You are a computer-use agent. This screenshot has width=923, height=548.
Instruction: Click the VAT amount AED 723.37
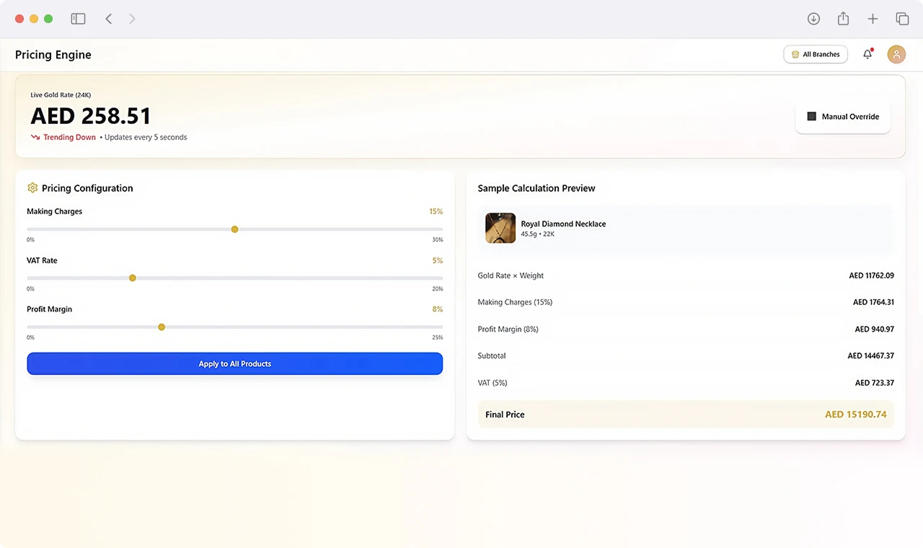875,383
